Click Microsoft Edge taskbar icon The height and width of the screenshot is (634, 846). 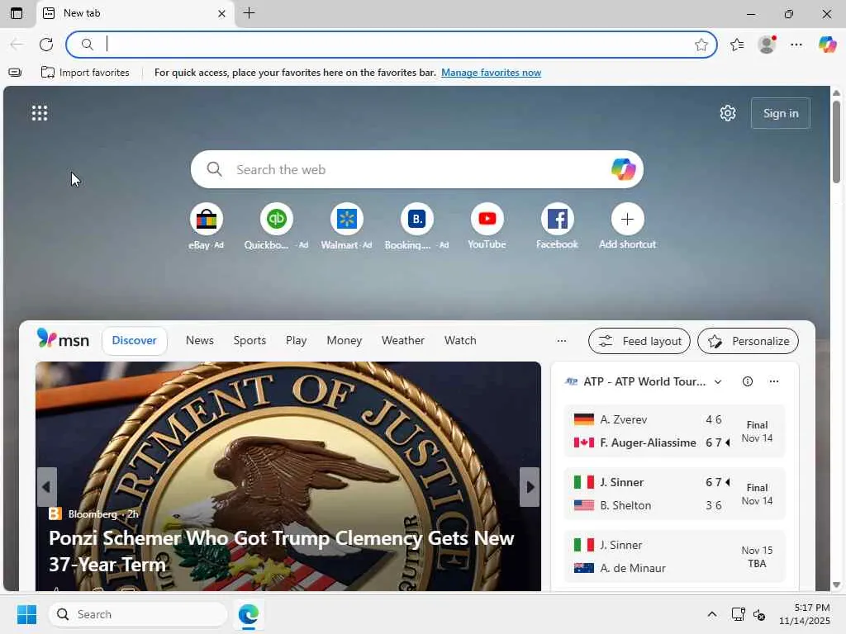[x=248, y=614]
